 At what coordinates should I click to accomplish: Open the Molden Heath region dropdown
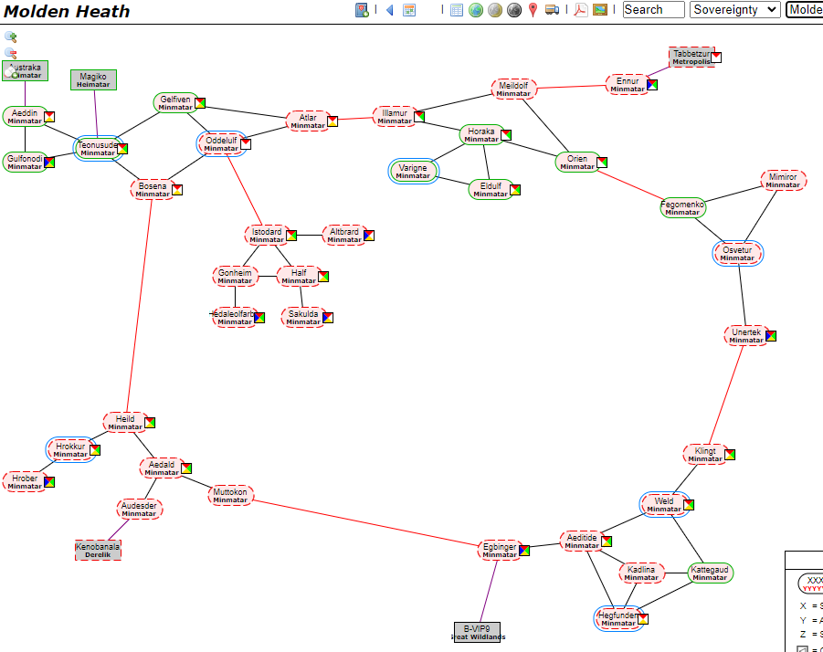coord(804,9)
